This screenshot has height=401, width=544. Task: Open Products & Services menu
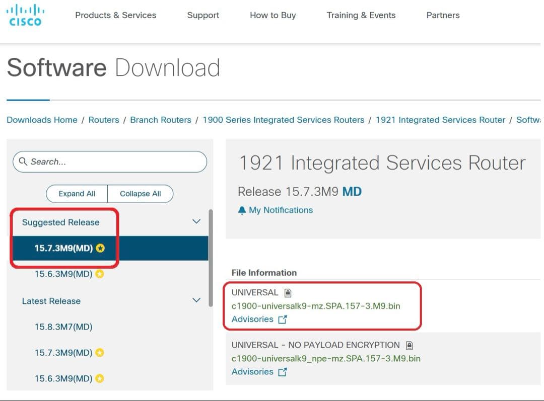pos(115,15)
